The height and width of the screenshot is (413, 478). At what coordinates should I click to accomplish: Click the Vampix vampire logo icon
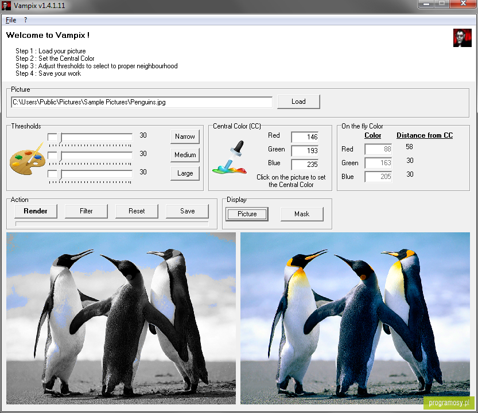[x=462, y=38]
